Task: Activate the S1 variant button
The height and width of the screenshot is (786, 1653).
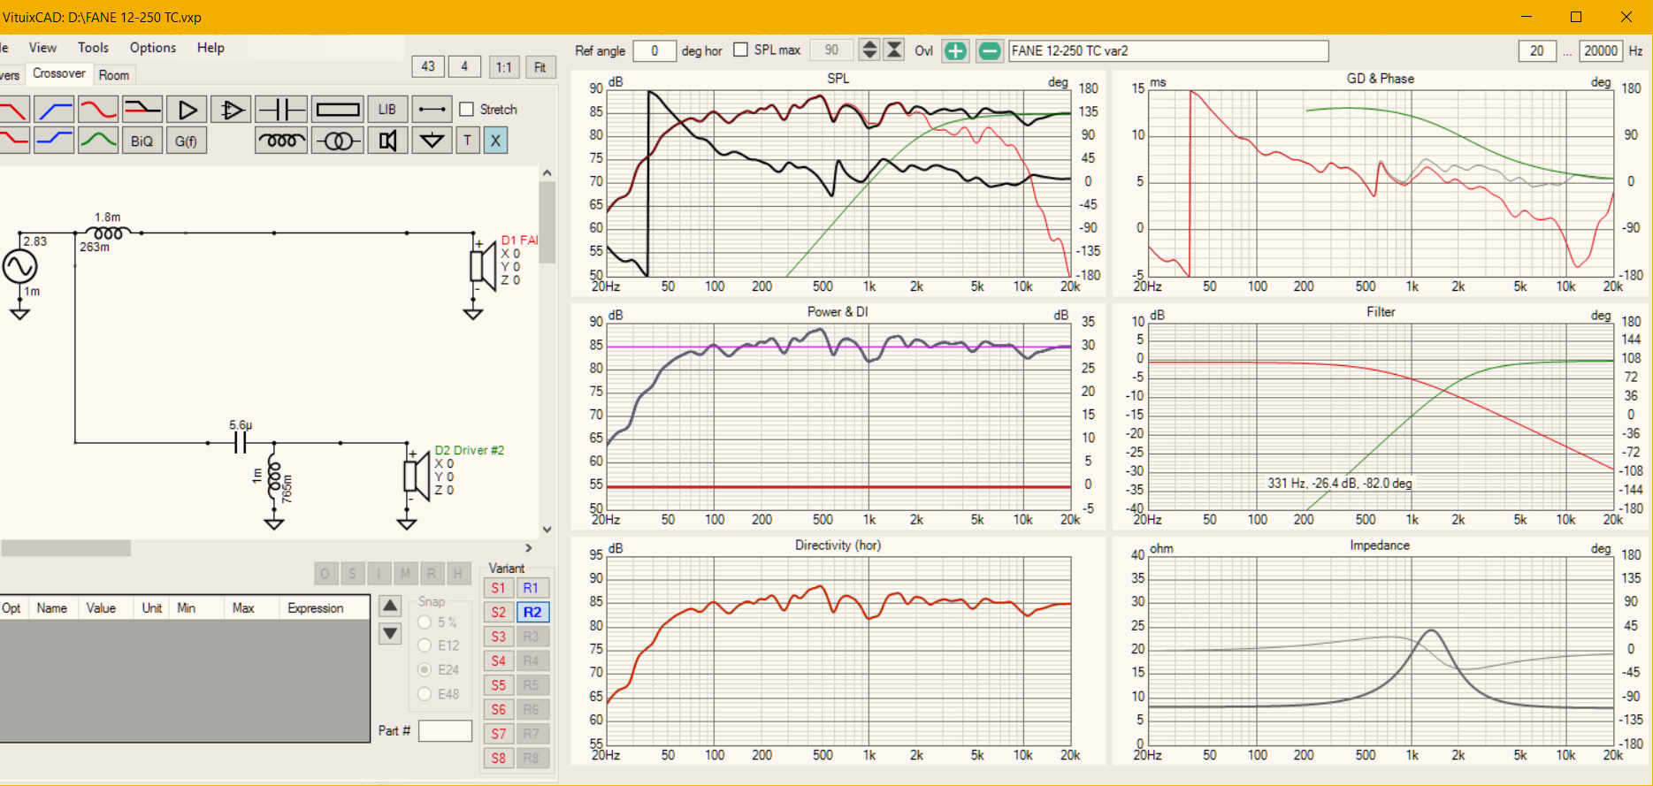Action: pos(499,588)
